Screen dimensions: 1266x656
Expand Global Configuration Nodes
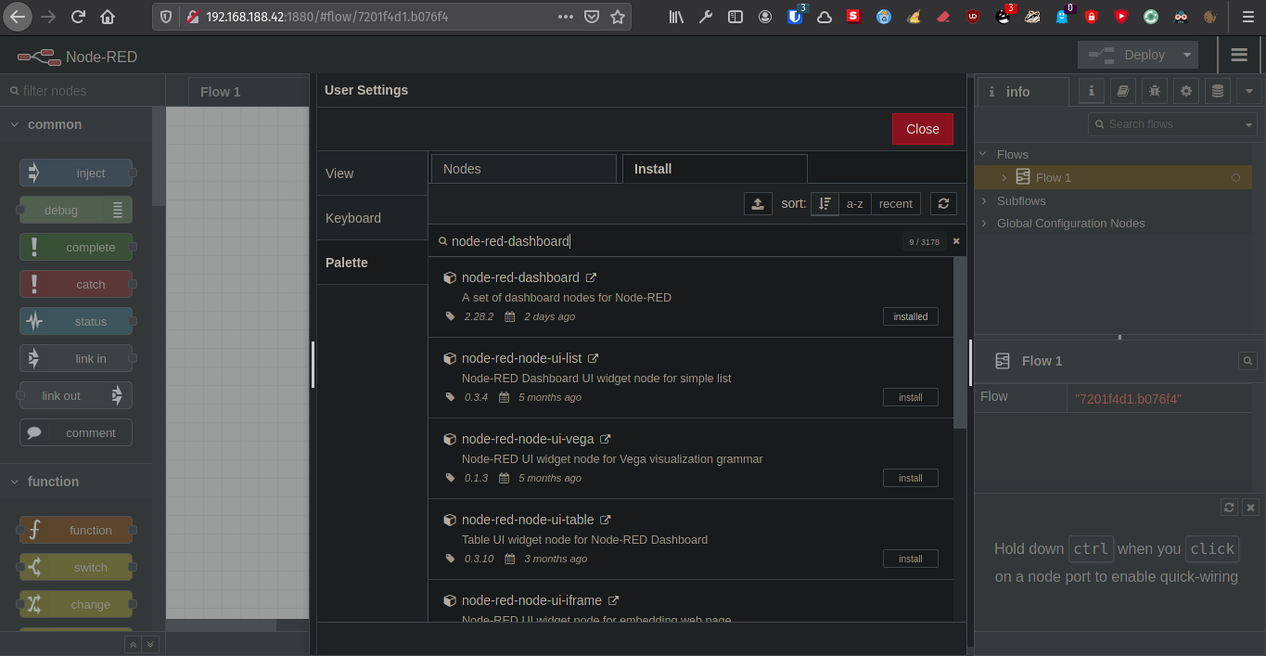click(x=985, y=223)
